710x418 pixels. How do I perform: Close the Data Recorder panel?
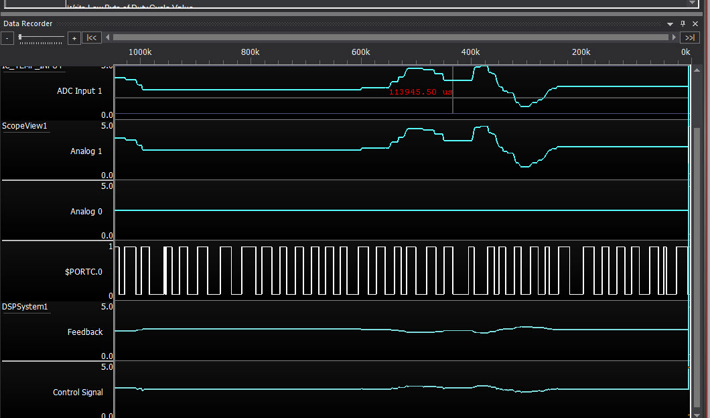tap(695, 23)
